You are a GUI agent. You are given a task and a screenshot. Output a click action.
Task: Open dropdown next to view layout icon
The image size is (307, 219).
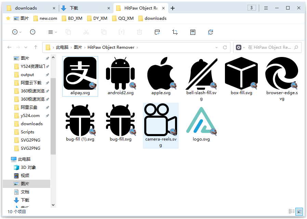(56, 32)
